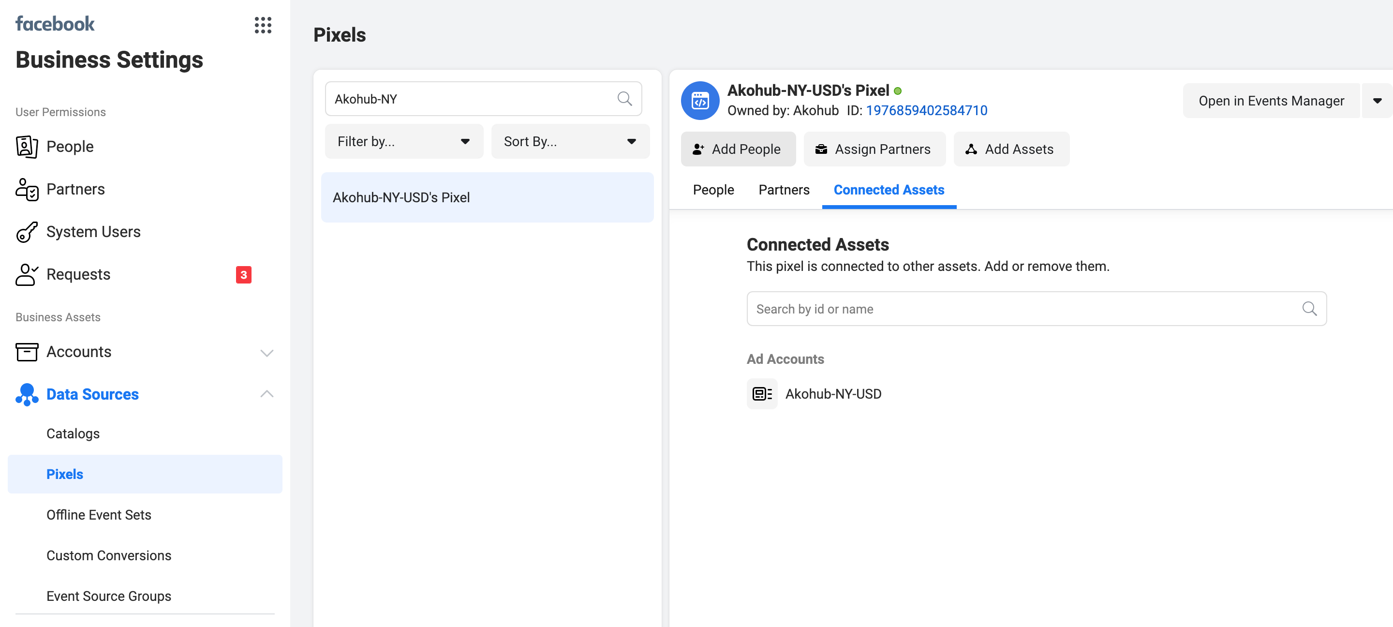The height and width of the screenshot is (627, 1393).
Task: Open the nine-dot apps grid menu
Action: 263,25
